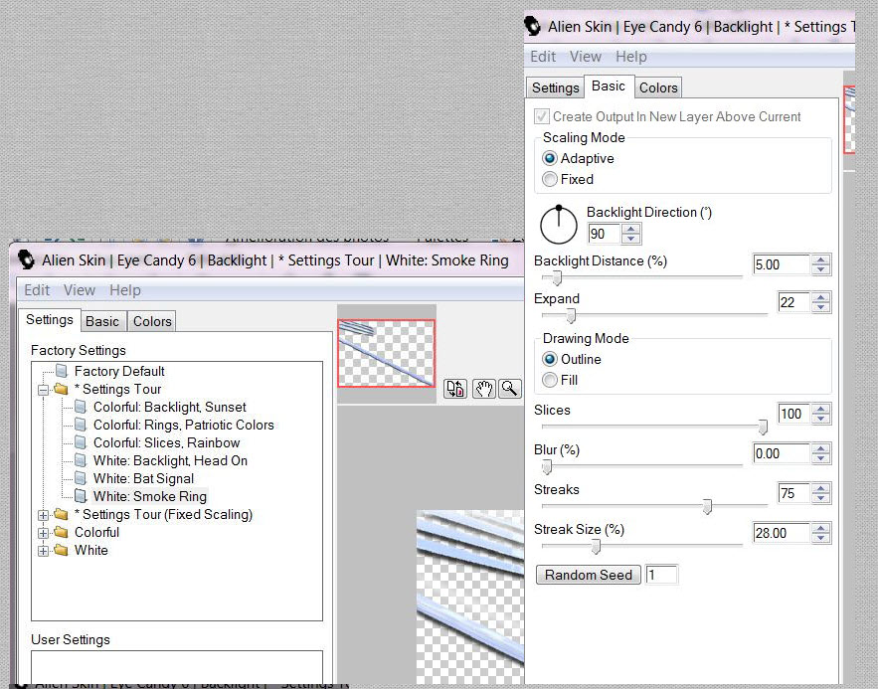Click the Blur slider handle
Viewport: 878px width, 689px height.
547,466
